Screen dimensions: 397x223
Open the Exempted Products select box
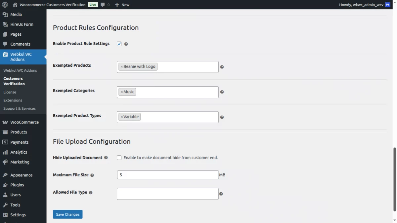(187, 67)
